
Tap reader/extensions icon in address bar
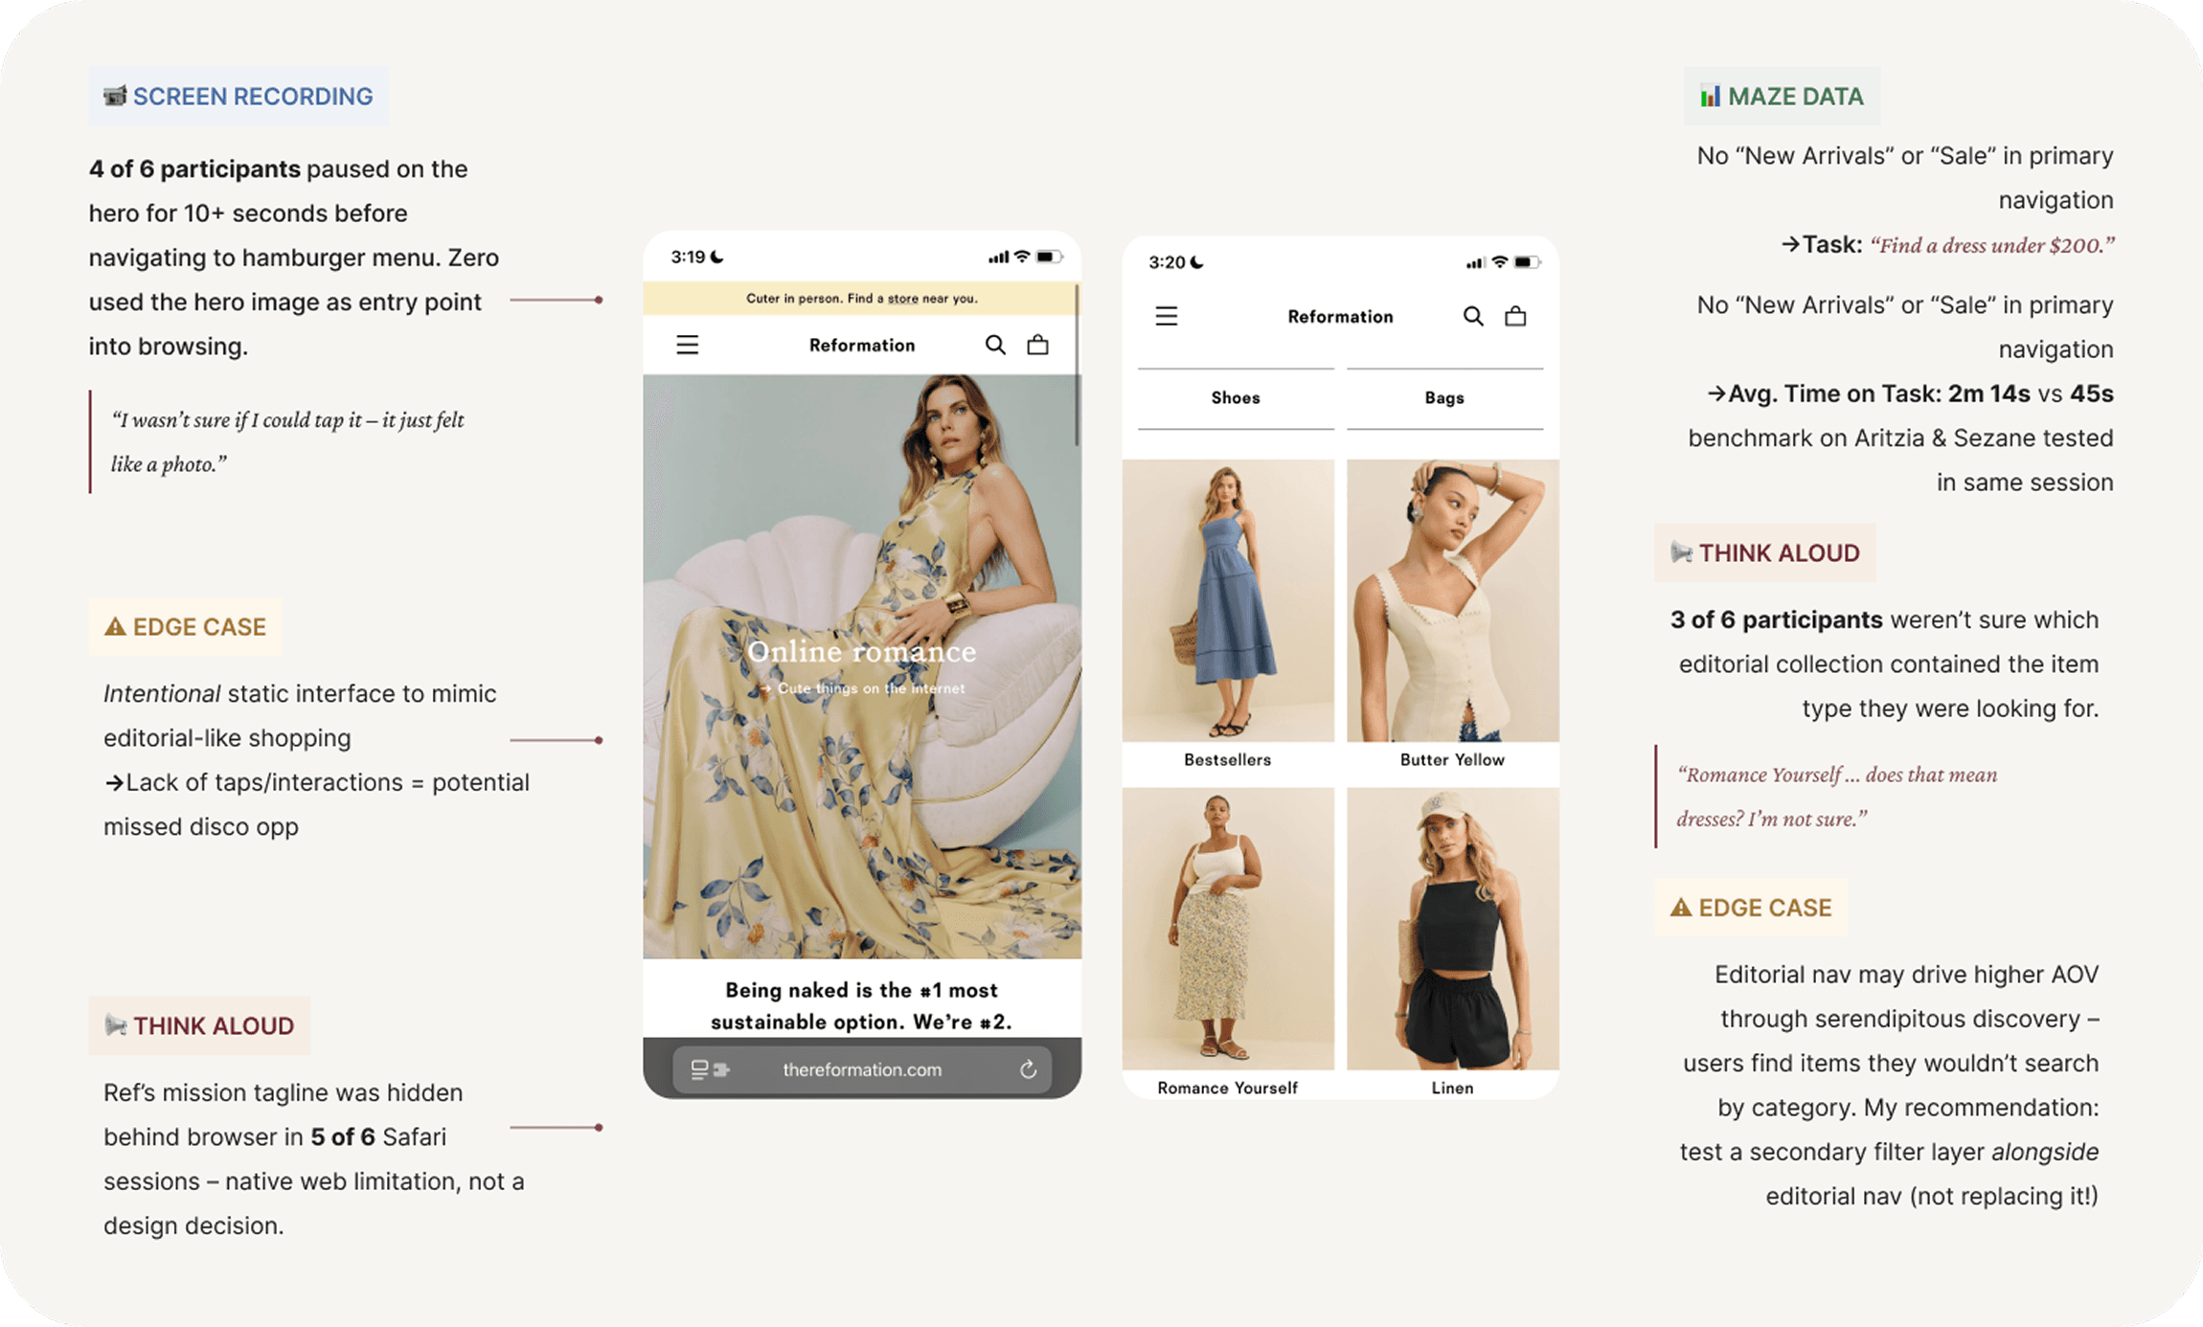tap(710, 1069)
